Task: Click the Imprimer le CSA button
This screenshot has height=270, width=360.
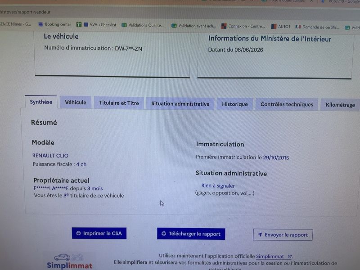Action: tap(99, 233)
